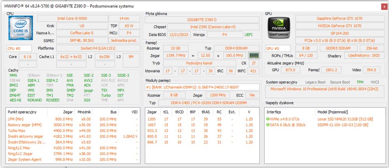
Task: Close the HWiNFO summary window
Action: tap(384, 7)
